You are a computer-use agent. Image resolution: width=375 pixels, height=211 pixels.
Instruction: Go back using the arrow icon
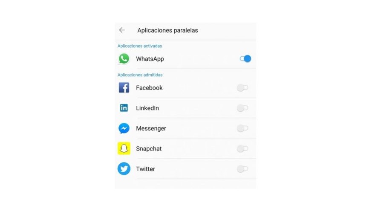[x=122, y=30]
